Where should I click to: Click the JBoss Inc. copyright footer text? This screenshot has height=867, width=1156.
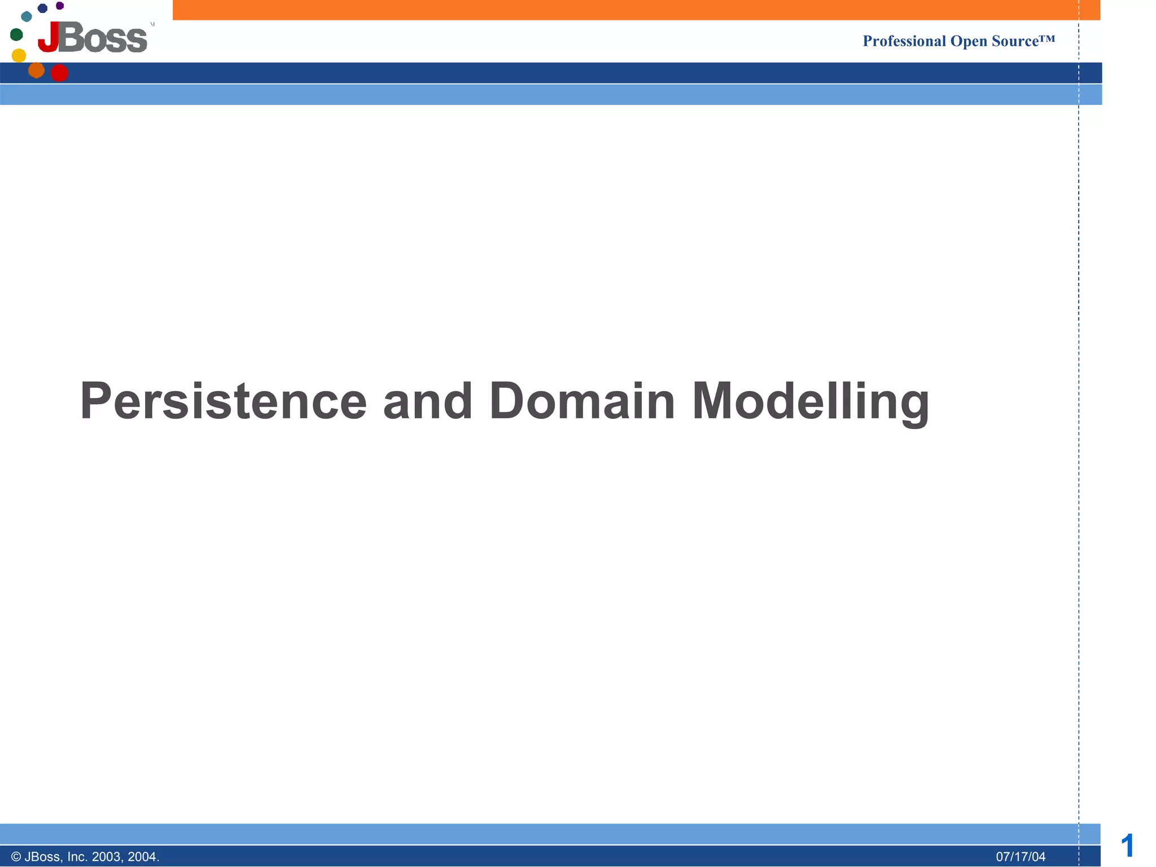click(x=85, y=857)
